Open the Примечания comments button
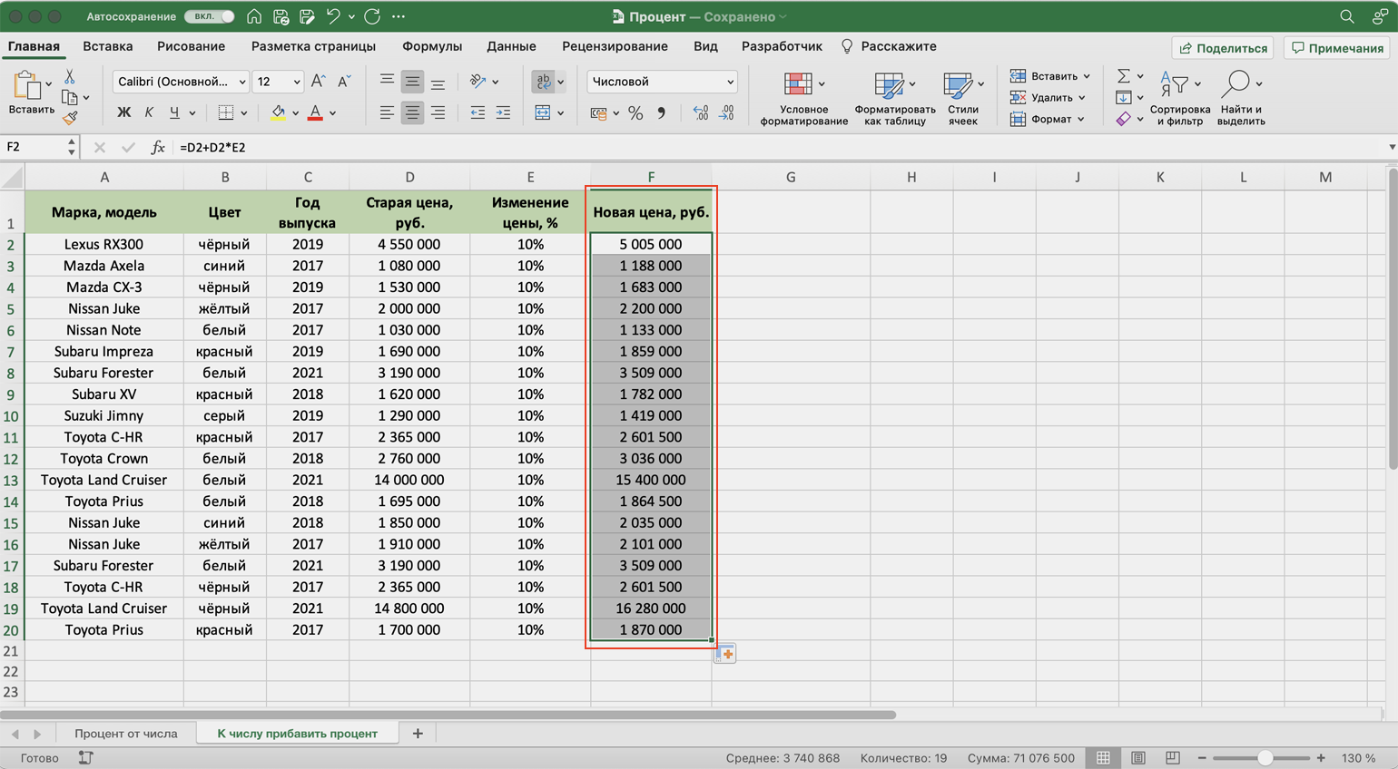The height and width of the screenshot is (769, 1398). (1337, 48)
